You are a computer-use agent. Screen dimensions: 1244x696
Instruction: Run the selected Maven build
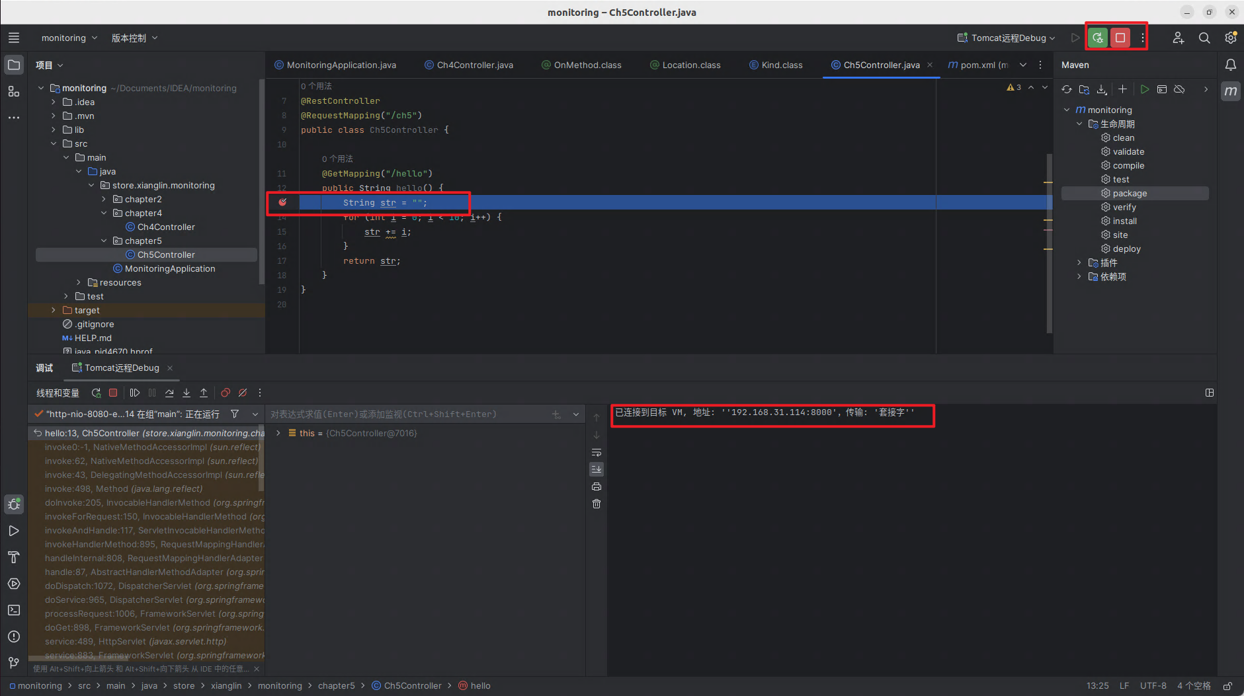pos(1145,89)
